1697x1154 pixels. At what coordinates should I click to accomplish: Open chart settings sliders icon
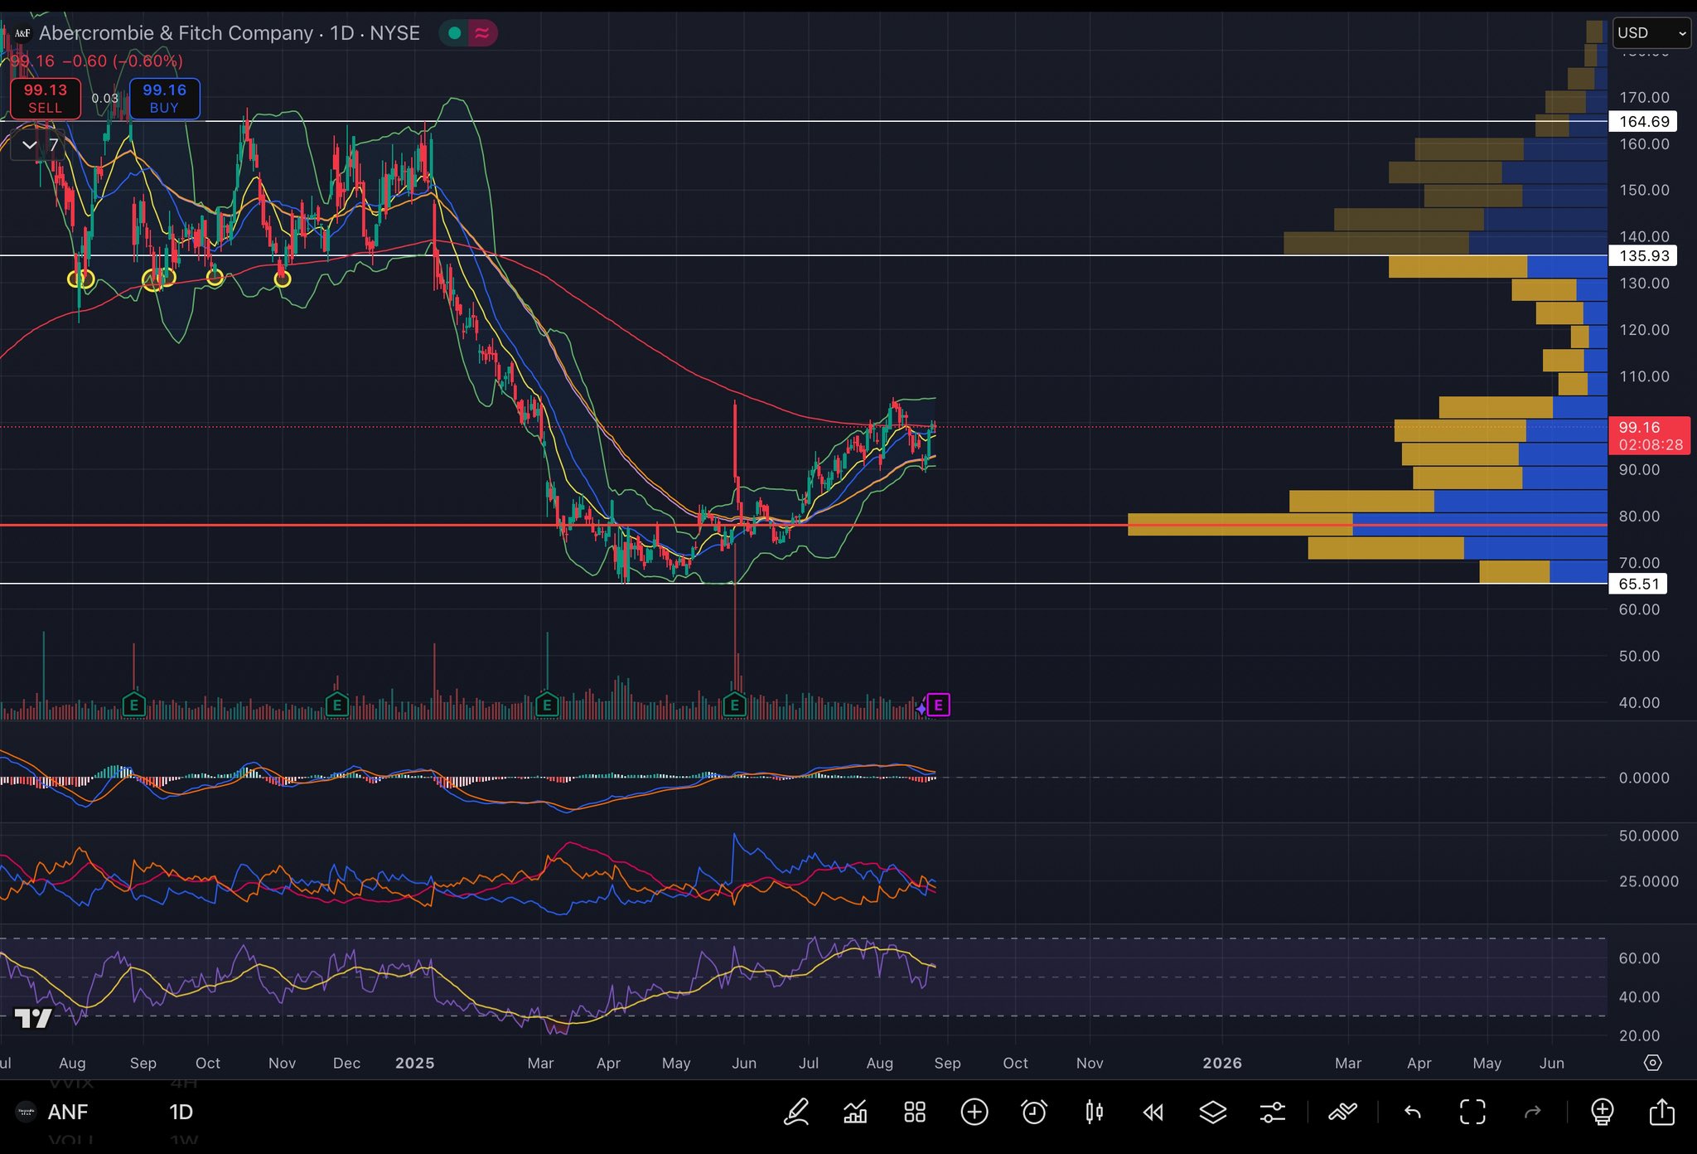point(1273,1112)
